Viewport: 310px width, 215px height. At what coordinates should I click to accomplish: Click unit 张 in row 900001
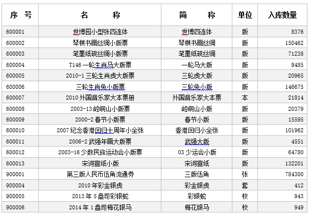(245, 174)
